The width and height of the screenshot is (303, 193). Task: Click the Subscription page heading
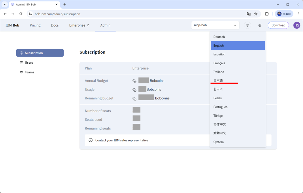(x=92, y=52)
